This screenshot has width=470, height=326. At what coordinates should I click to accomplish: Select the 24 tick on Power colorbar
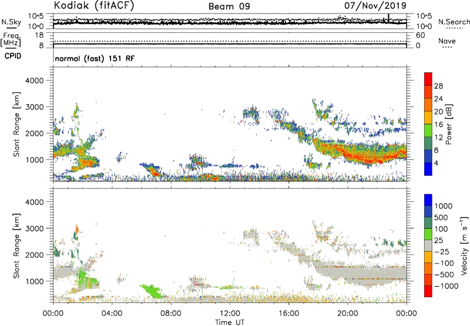(438, 99)
